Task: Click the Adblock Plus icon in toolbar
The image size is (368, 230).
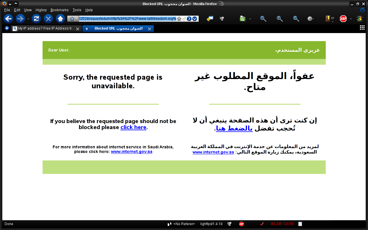Action: click(x=343, y=19)
